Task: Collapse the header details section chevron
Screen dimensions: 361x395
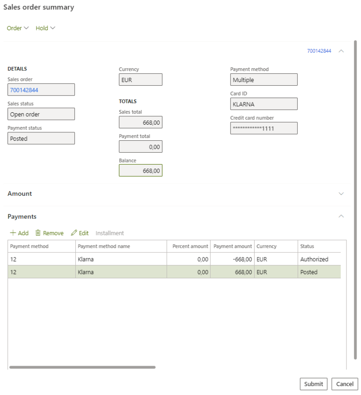Action: click(x=341, y=51)
